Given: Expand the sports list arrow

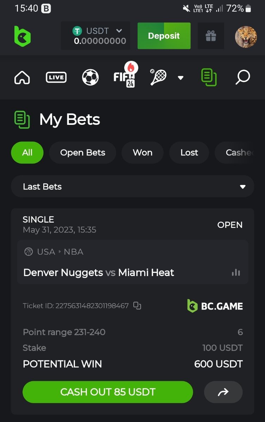Looking at the screenshot, I should [x=181, y=78].
